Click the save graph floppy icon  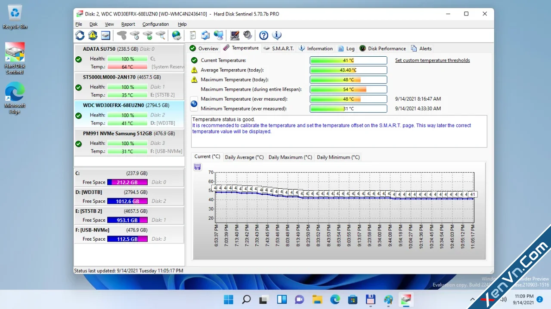click(198, 167)
